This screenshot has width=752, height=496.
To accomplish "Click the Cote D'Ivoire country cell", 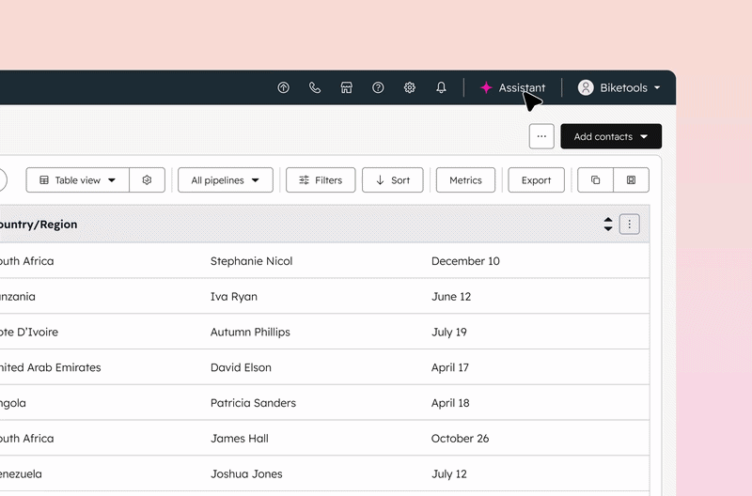I will click(x=29, y=333).
